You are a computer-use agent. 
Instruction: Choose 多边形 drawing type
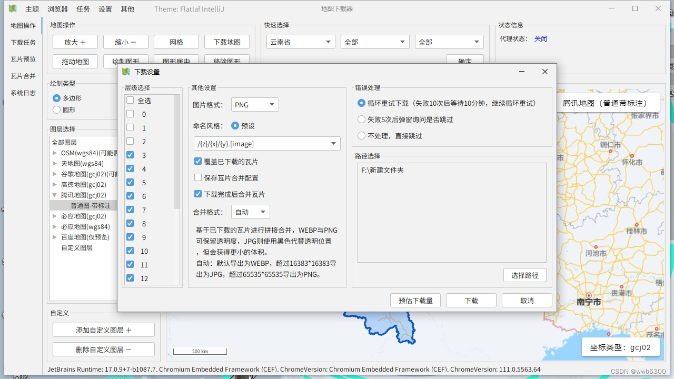click(57, 98)
